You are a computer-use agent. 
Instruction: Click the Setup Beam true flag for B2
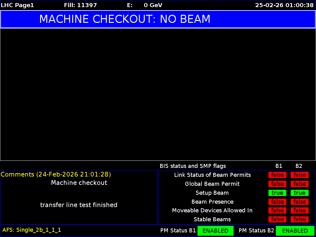coord(299,193)
